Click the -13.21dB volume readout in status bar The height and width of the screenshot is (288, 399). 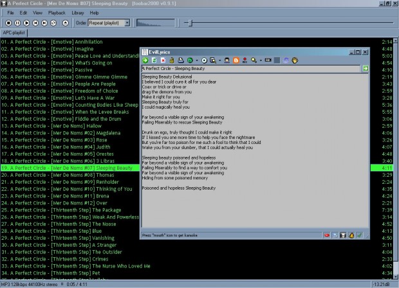382,284
